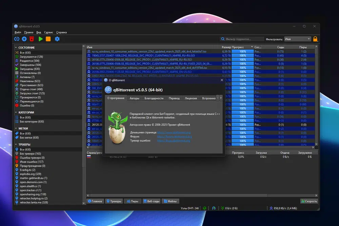Screen dimensions: 339x226
Task: Switch to the Лицензия tab
Action: point(191,98)
